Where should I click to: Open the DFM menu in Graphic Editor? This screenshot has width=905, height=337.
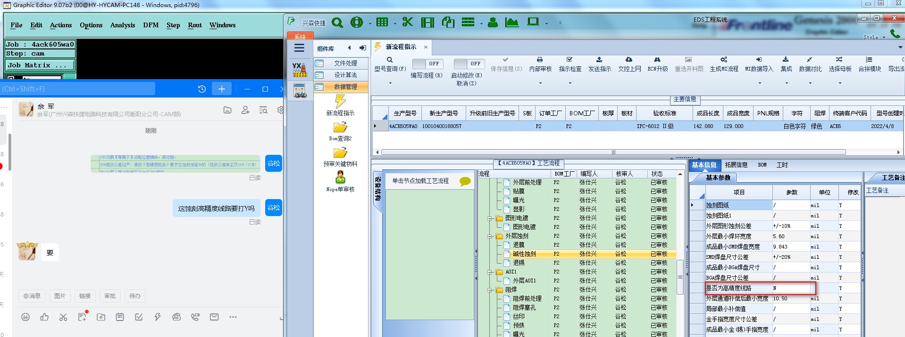click(x=151, y=25)
